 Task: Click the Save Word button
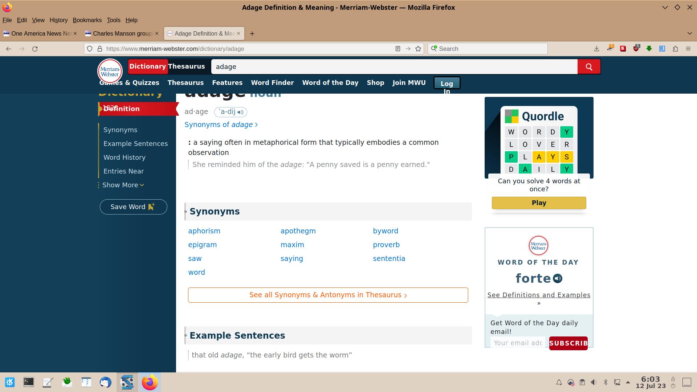point(133,207)
